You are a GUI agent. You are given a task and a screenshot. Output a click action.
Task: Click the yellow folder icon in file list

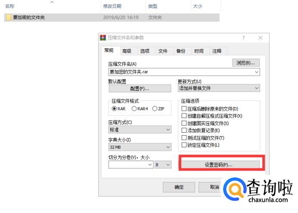tap(9, 18)
